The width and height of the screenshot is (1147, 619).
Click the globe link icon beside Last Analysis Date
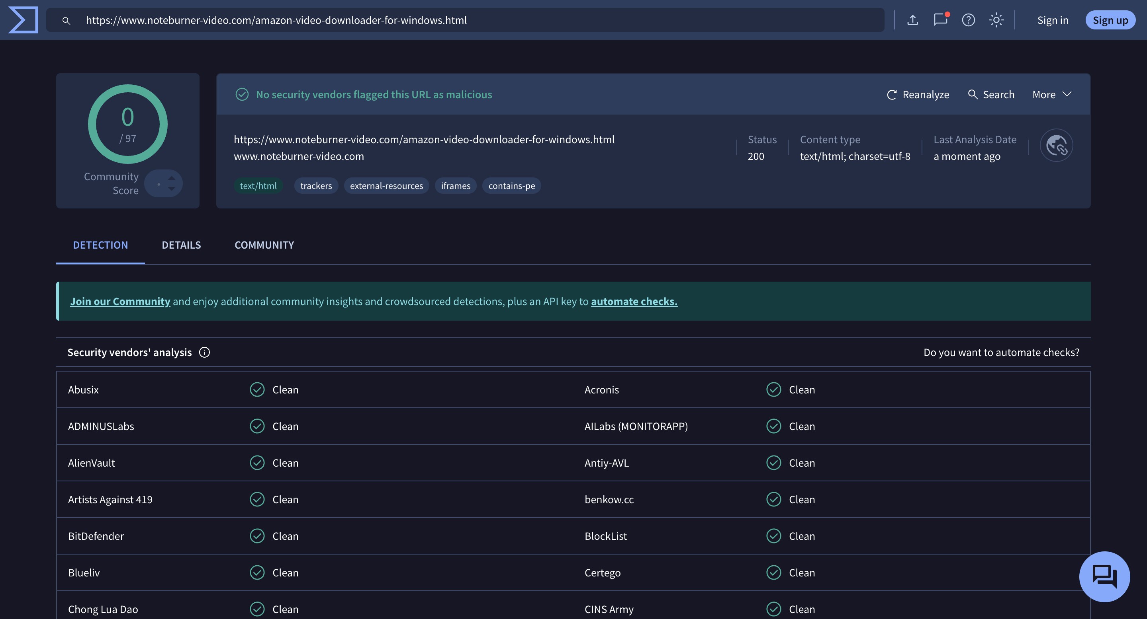click(x=1056, y=146)
